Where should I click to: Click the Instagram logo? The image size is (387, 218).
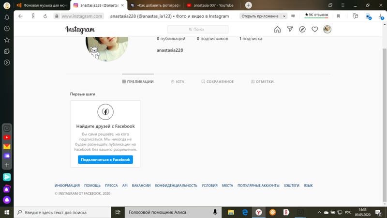tap(80, 30)
